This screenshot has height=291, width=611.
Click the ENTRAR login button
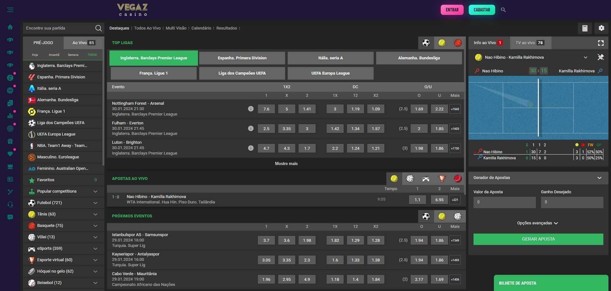[x=452, y=10]
